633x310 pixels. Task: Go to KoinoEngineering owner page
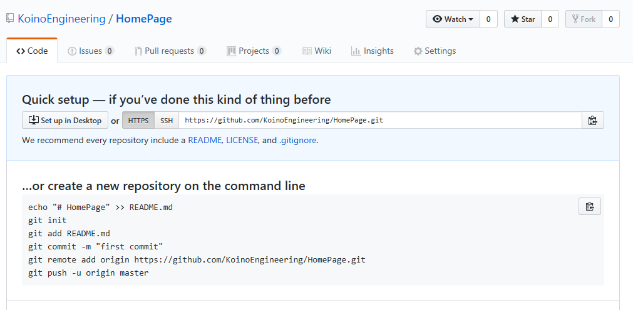(61, 19)
